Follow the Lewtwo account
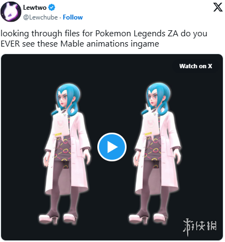Screen dimensions: 225x242 pos(72,17)
